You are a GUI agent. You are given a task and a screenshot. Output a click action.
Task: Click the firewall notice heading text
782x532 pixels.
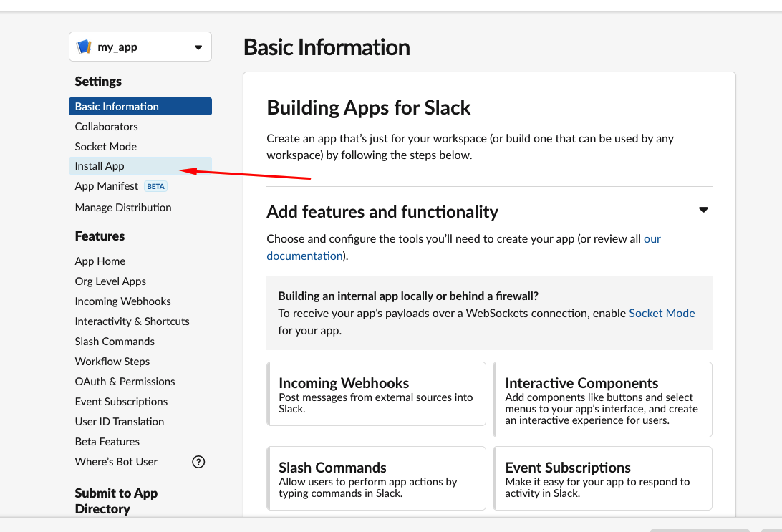coord(408,296)
